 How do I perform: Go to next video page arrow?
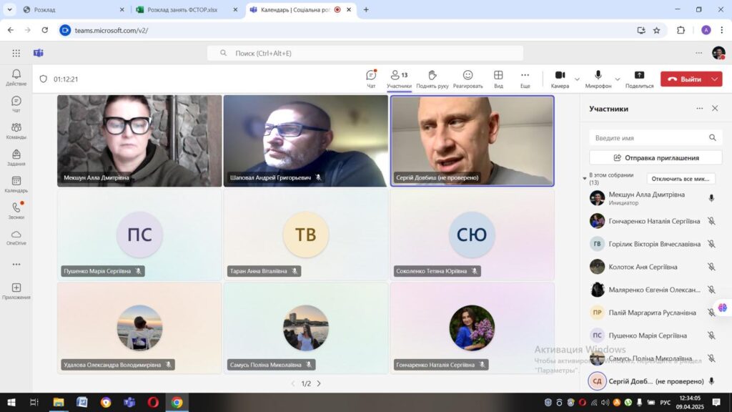tap(319, 383)
